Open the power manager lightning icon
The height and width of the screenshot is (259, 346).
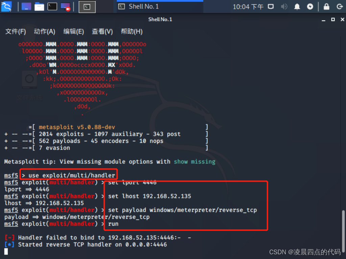pos(310,7)
